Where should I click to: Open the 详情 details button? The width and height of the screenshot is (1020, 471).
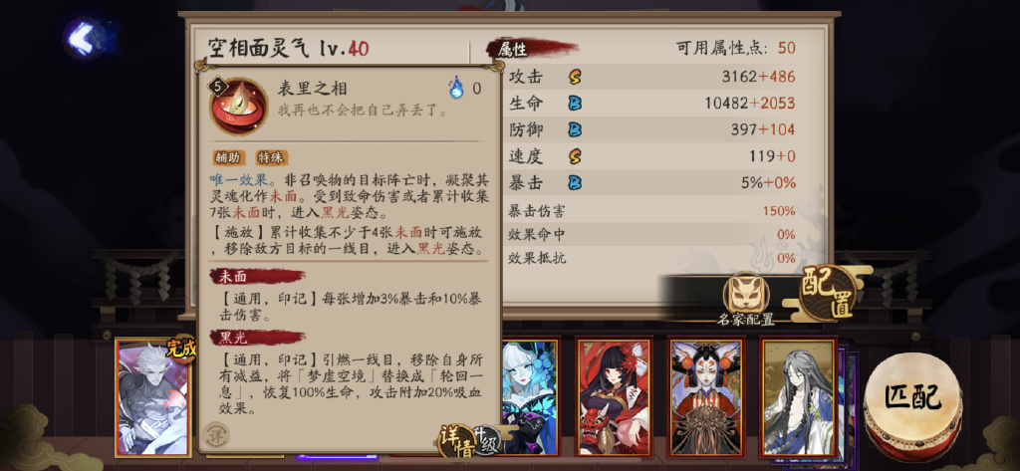[456, 440]
